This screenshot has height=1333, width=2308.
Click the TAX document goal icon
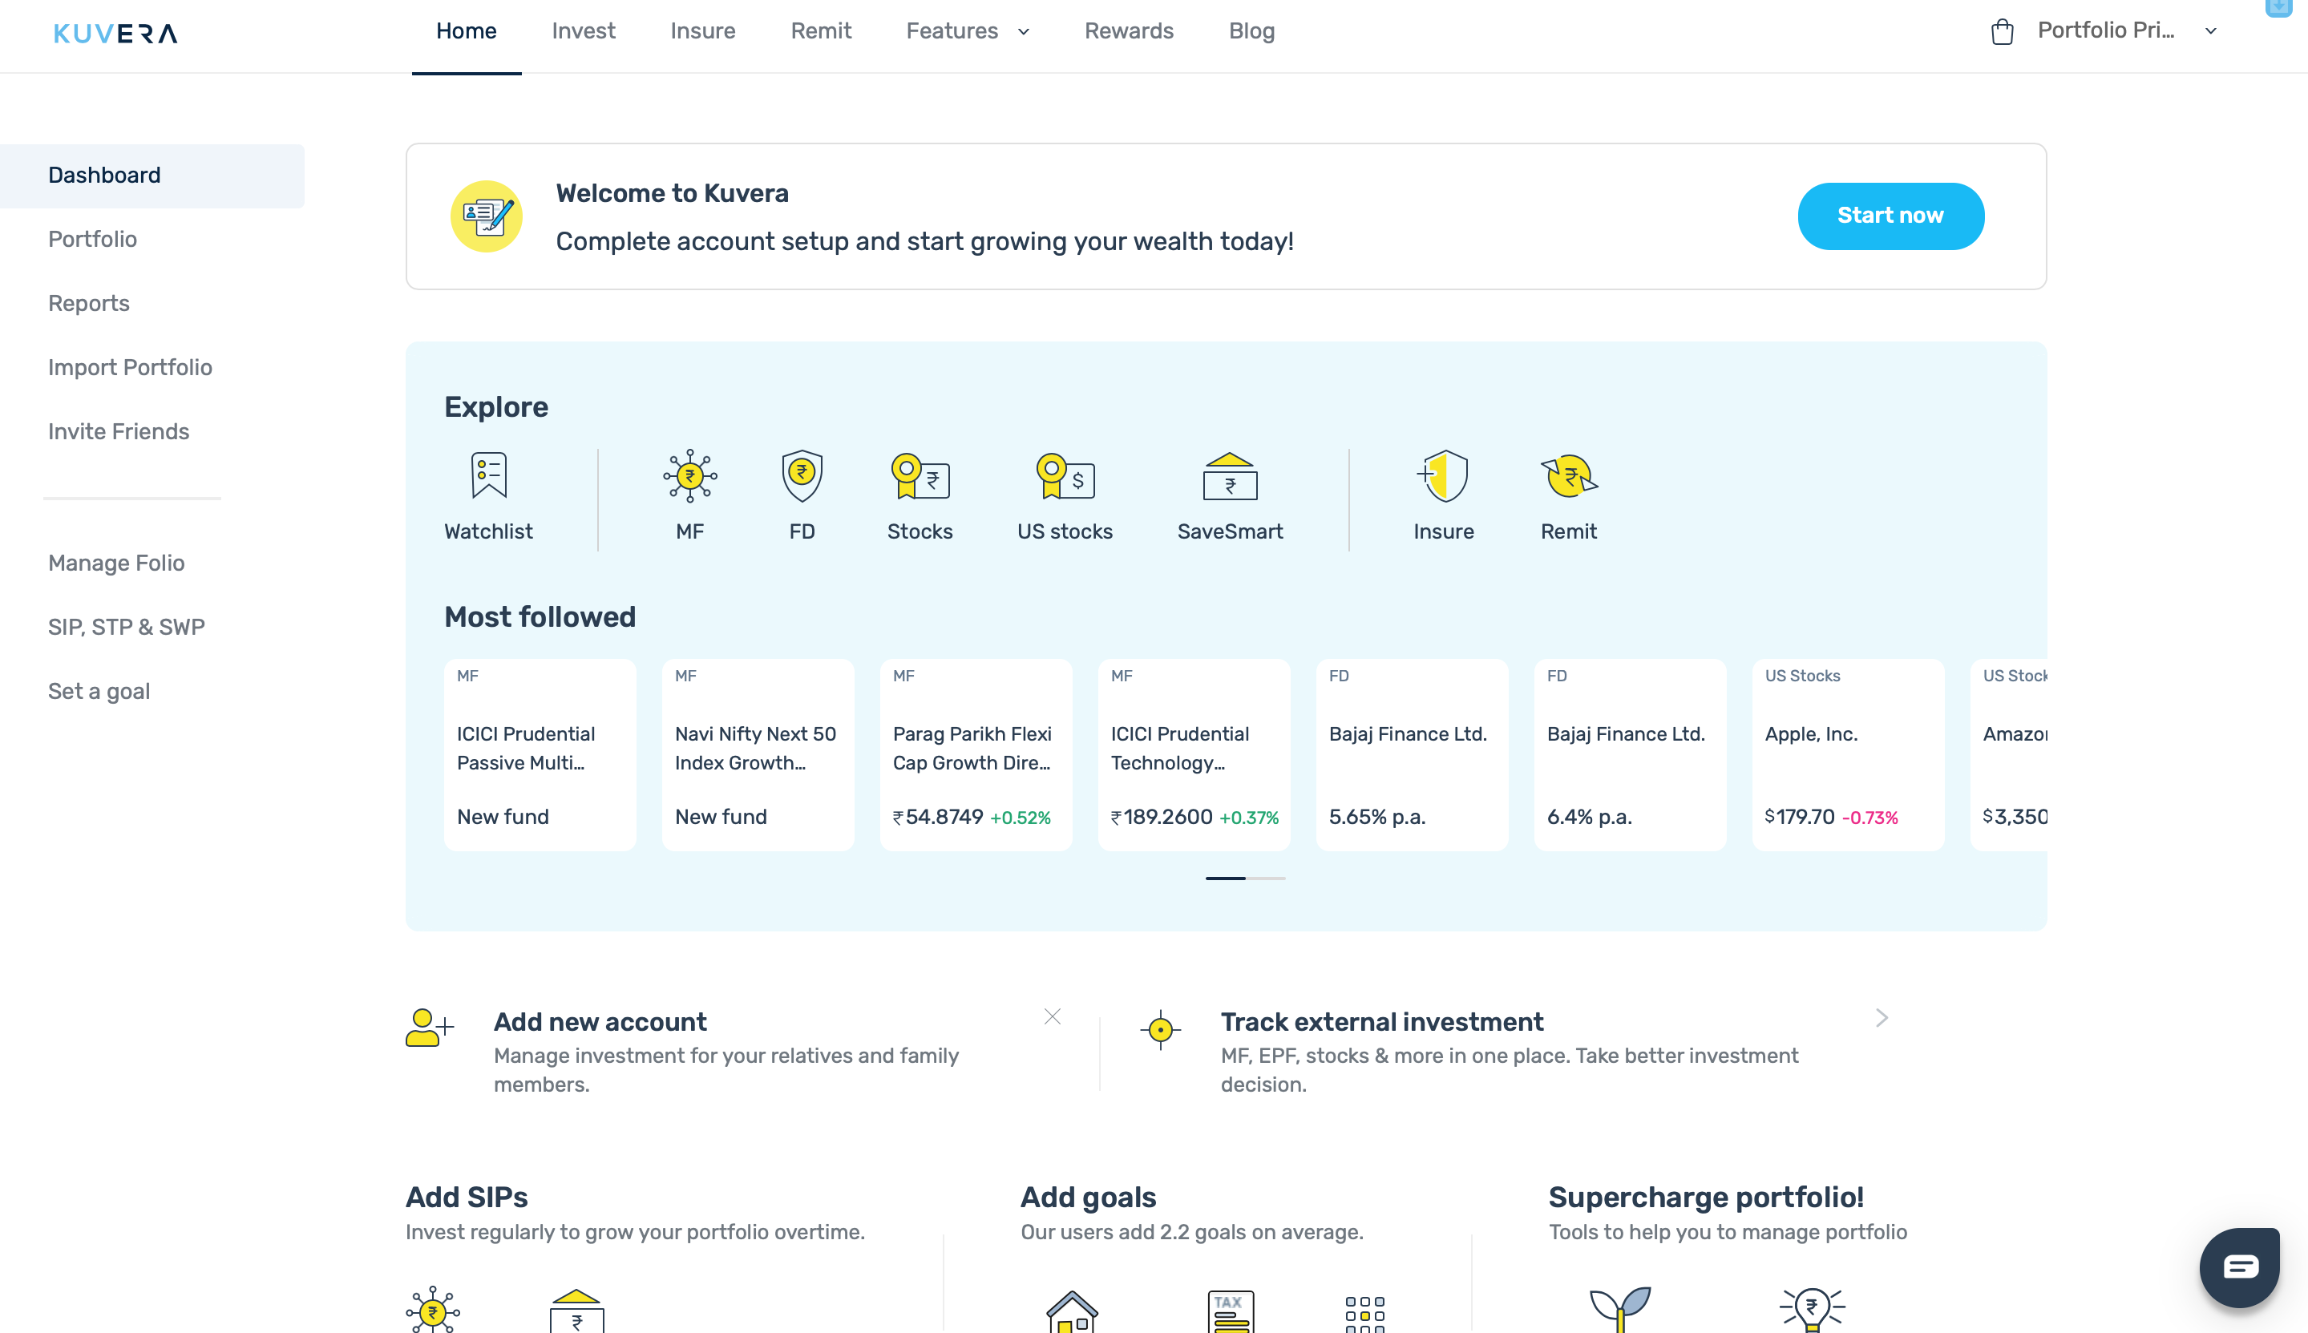tap(1231, 1312)
